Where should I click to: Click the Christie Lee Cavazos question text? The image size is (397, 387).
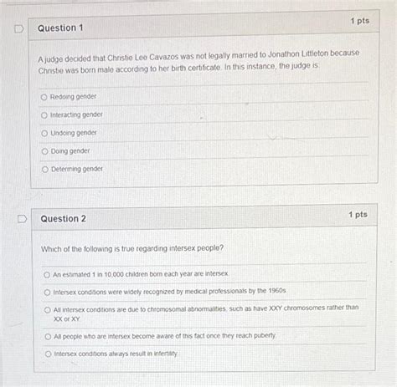198,62
